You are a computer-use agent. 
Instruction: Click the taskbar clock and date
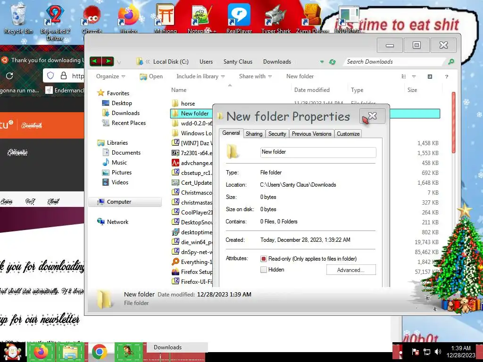(461, 352)
